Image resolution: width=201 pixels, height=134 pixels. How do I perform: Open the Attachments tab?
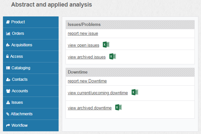31,114
